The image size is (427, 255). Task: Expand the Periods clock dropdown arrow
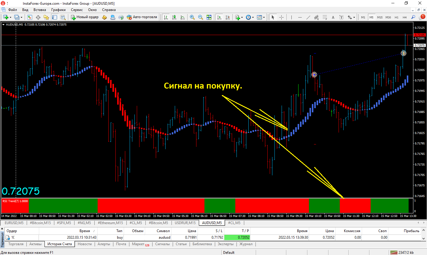coord(253,17)
